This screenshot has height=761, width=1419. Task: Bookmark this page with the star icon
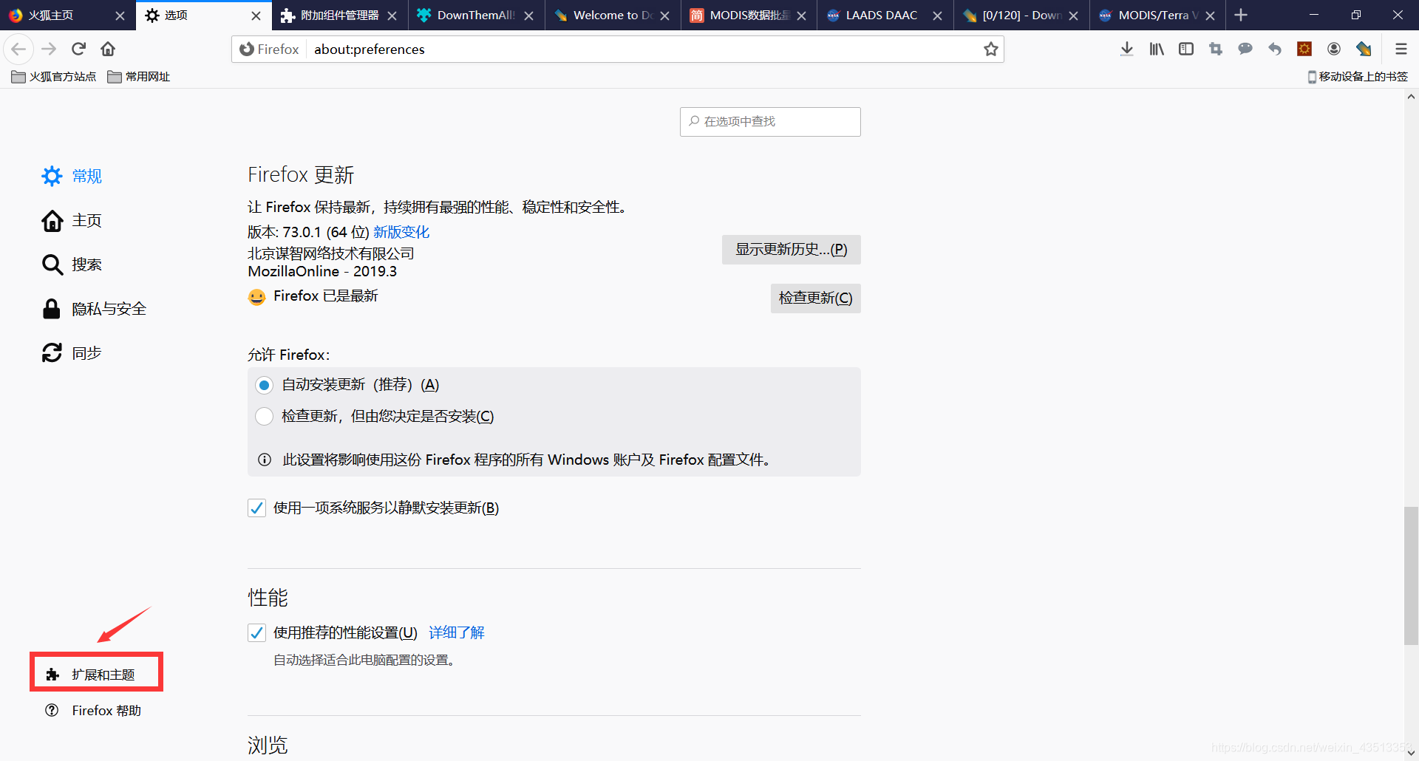[x=990, y=49]
